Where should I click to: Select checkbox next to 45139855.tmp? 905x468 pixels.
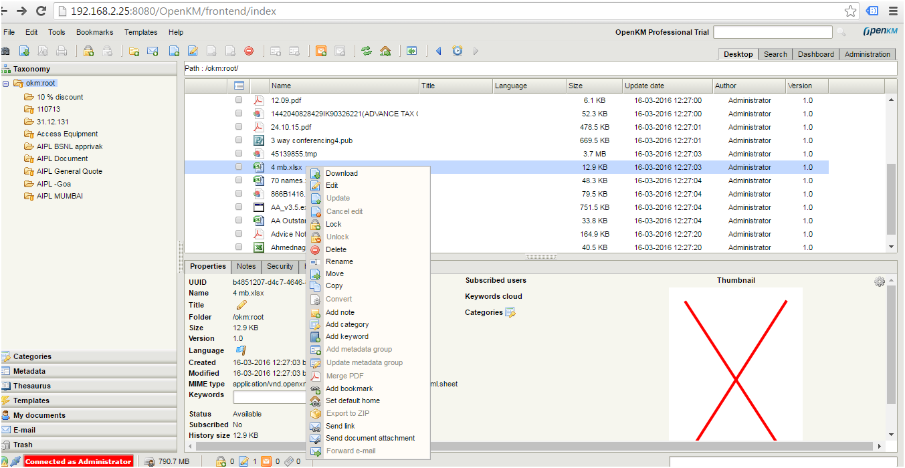pyautogui.click(x=239, y=154)
